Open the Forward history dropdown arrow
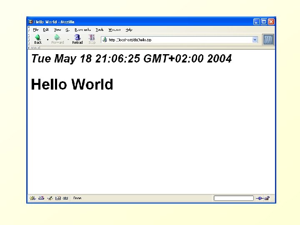300x225 pixels. (x=68, y=40)
